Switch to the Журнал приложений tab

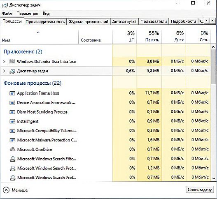[x=88, y=22]
